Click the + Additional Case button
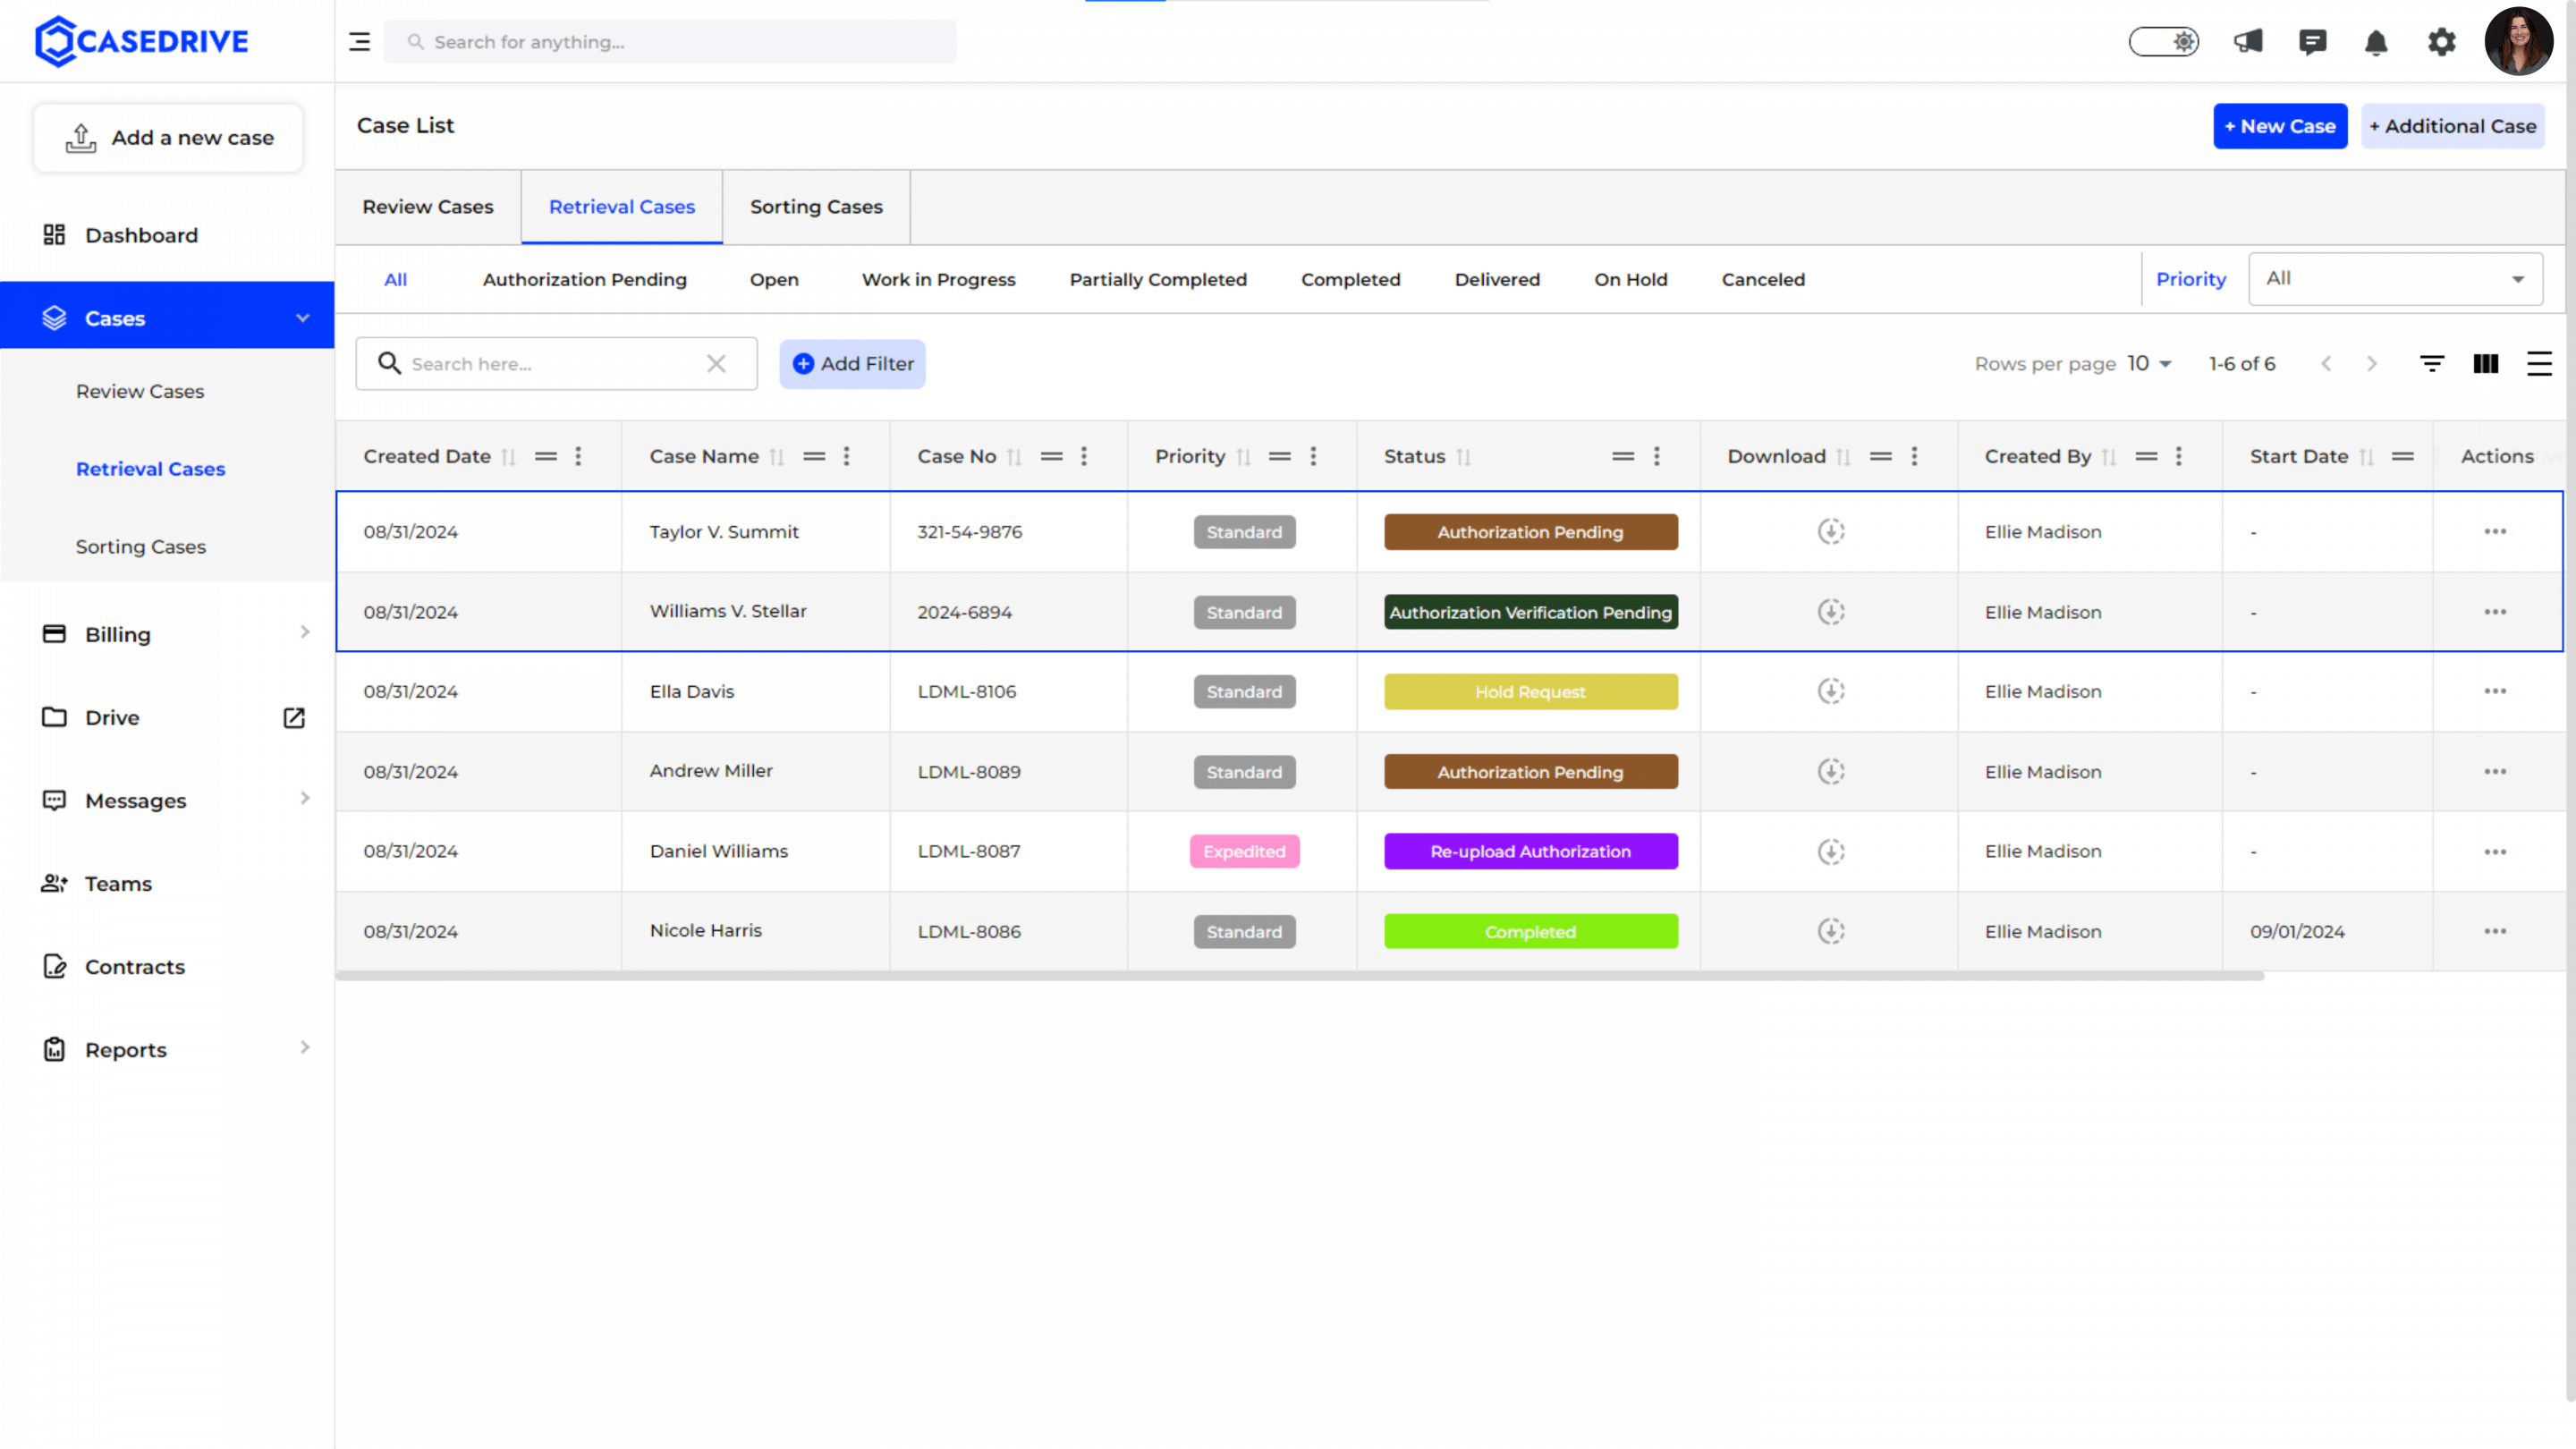The width and height of the screenshot is (2576, 1449). coord(2453,126)
